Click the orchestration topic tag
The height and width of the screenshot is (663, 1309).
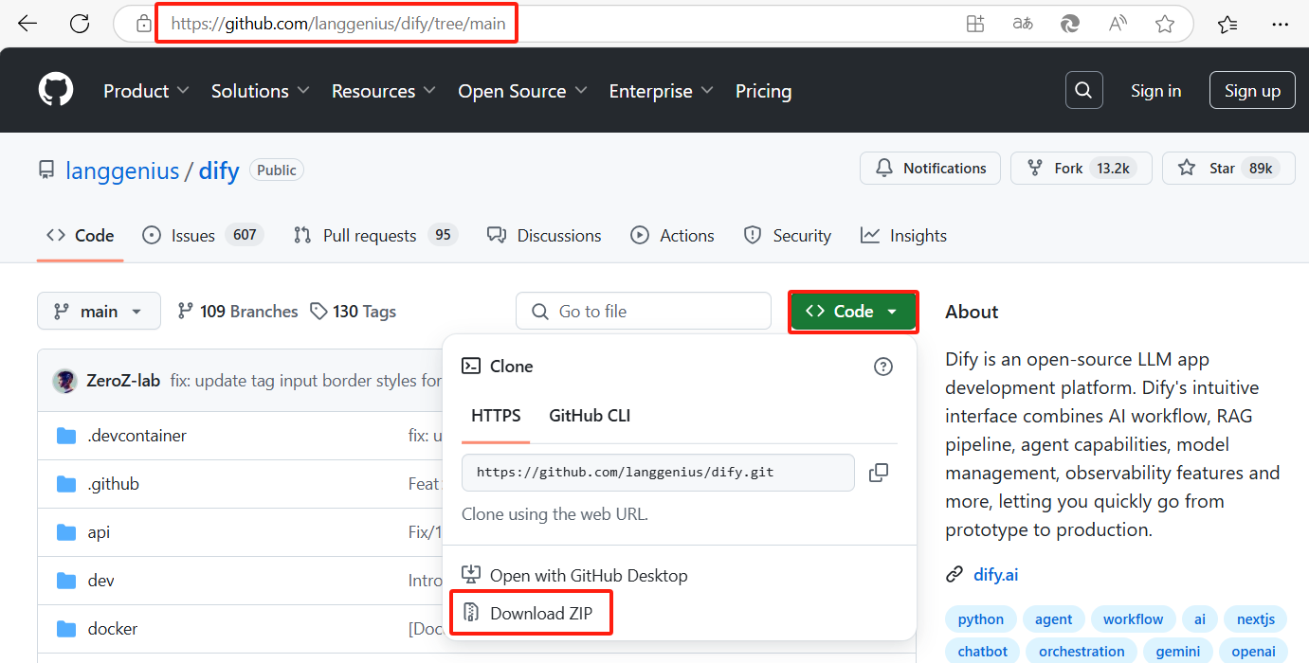coord(1082,652)
